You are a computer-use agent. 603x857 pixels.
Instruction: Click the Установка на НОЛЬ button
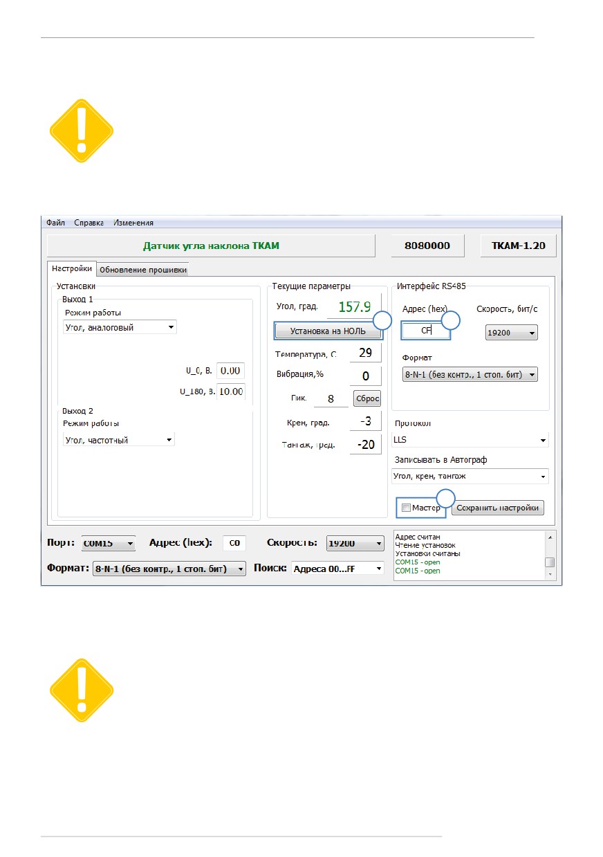(x=328, y=331)
